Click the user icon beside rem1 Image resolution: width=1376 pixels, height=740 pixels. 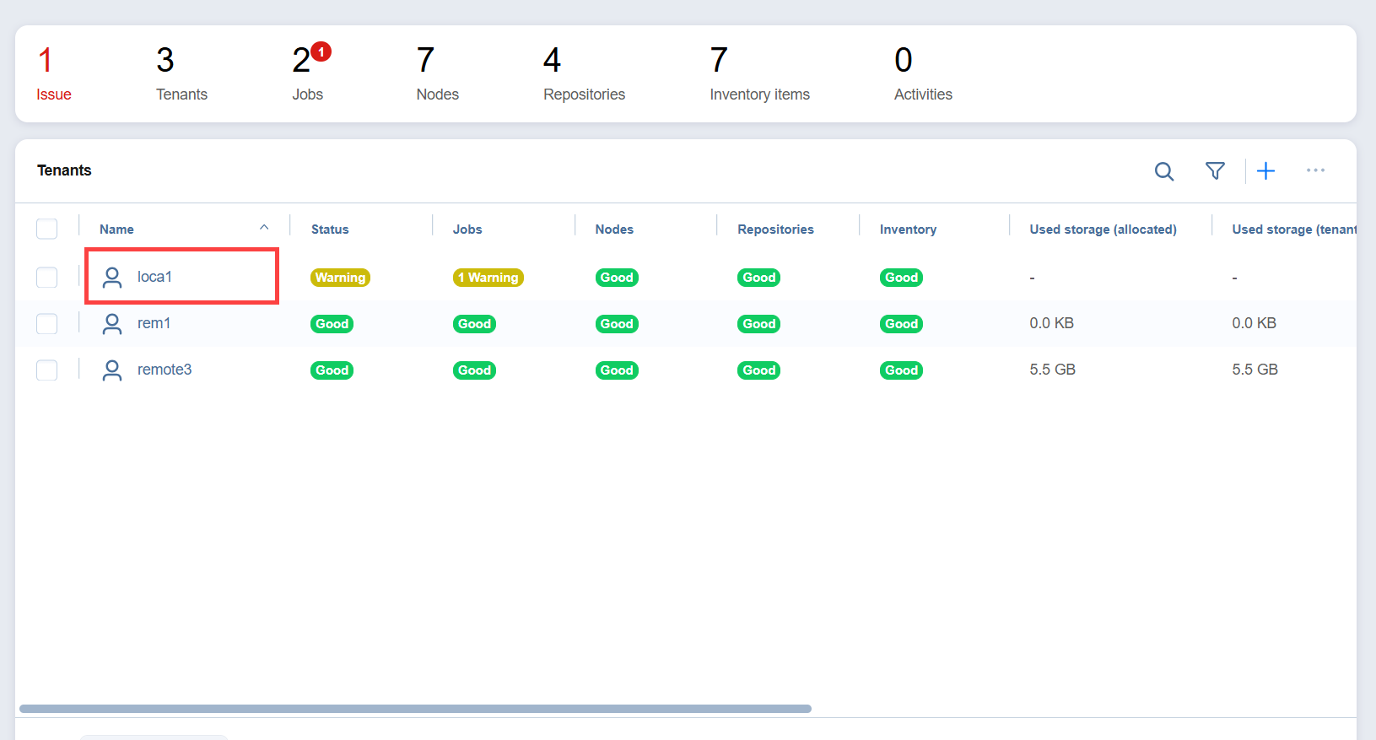click(112, 324)
